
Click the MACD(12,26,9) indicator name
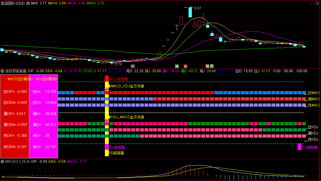[x=17, y=162]
